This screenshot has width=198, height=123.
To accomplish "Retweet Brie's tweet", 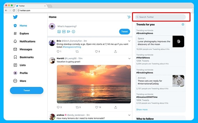I will [77, 52].
